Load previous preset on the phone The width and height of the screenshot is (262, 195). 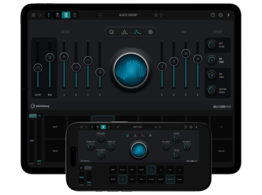(118, 127)
